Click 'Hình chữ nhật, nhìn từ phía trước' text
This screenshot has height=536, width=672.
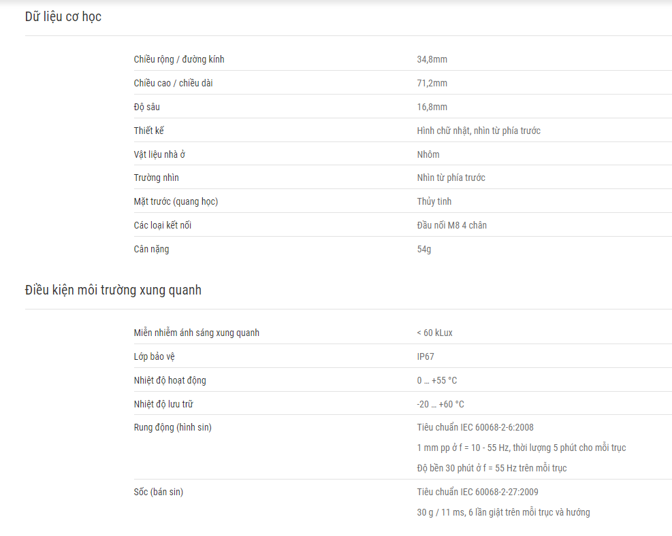479,131
